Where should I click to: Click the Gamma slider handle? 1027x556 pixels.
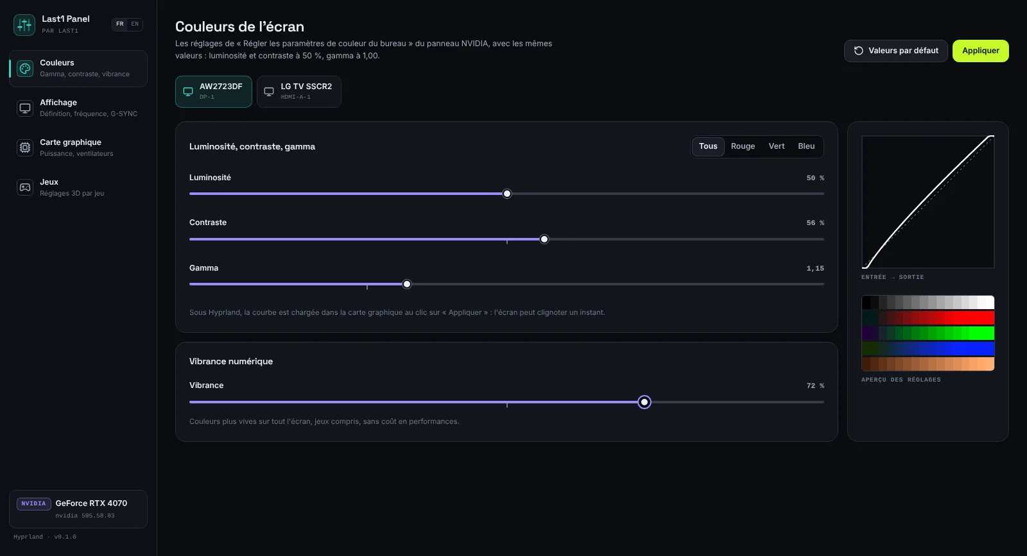point(407,284)
